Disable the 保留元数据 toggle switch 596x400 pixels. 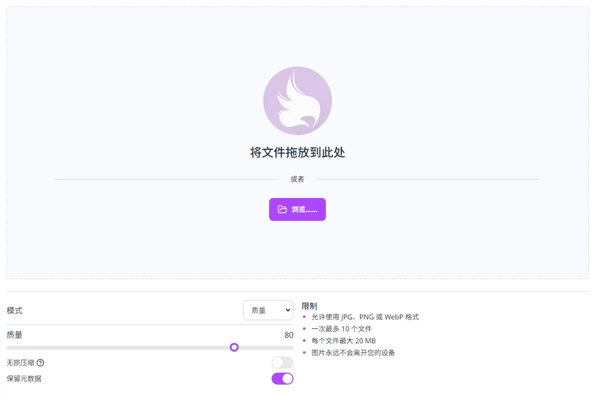(x=282, y=379)
